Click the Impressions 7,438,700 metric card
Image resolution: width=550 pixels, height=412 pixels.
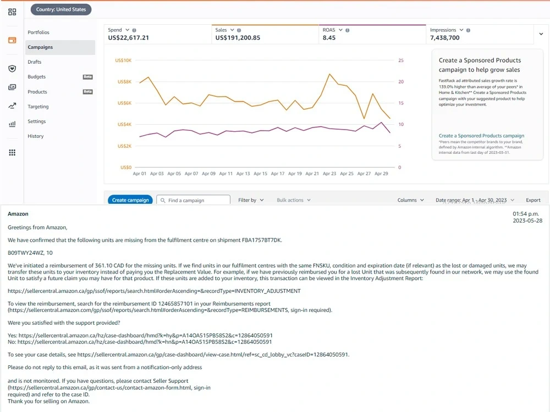480,34
